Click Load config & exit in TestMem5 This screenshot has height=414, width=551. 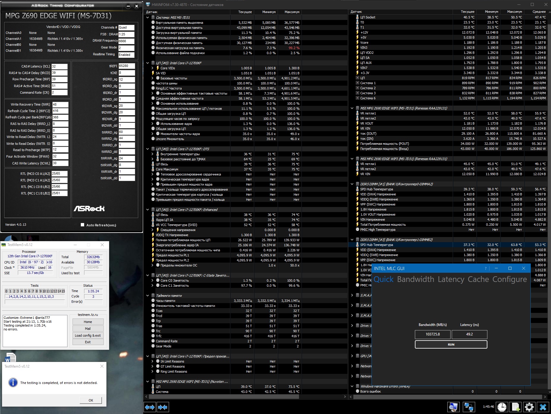88,335
